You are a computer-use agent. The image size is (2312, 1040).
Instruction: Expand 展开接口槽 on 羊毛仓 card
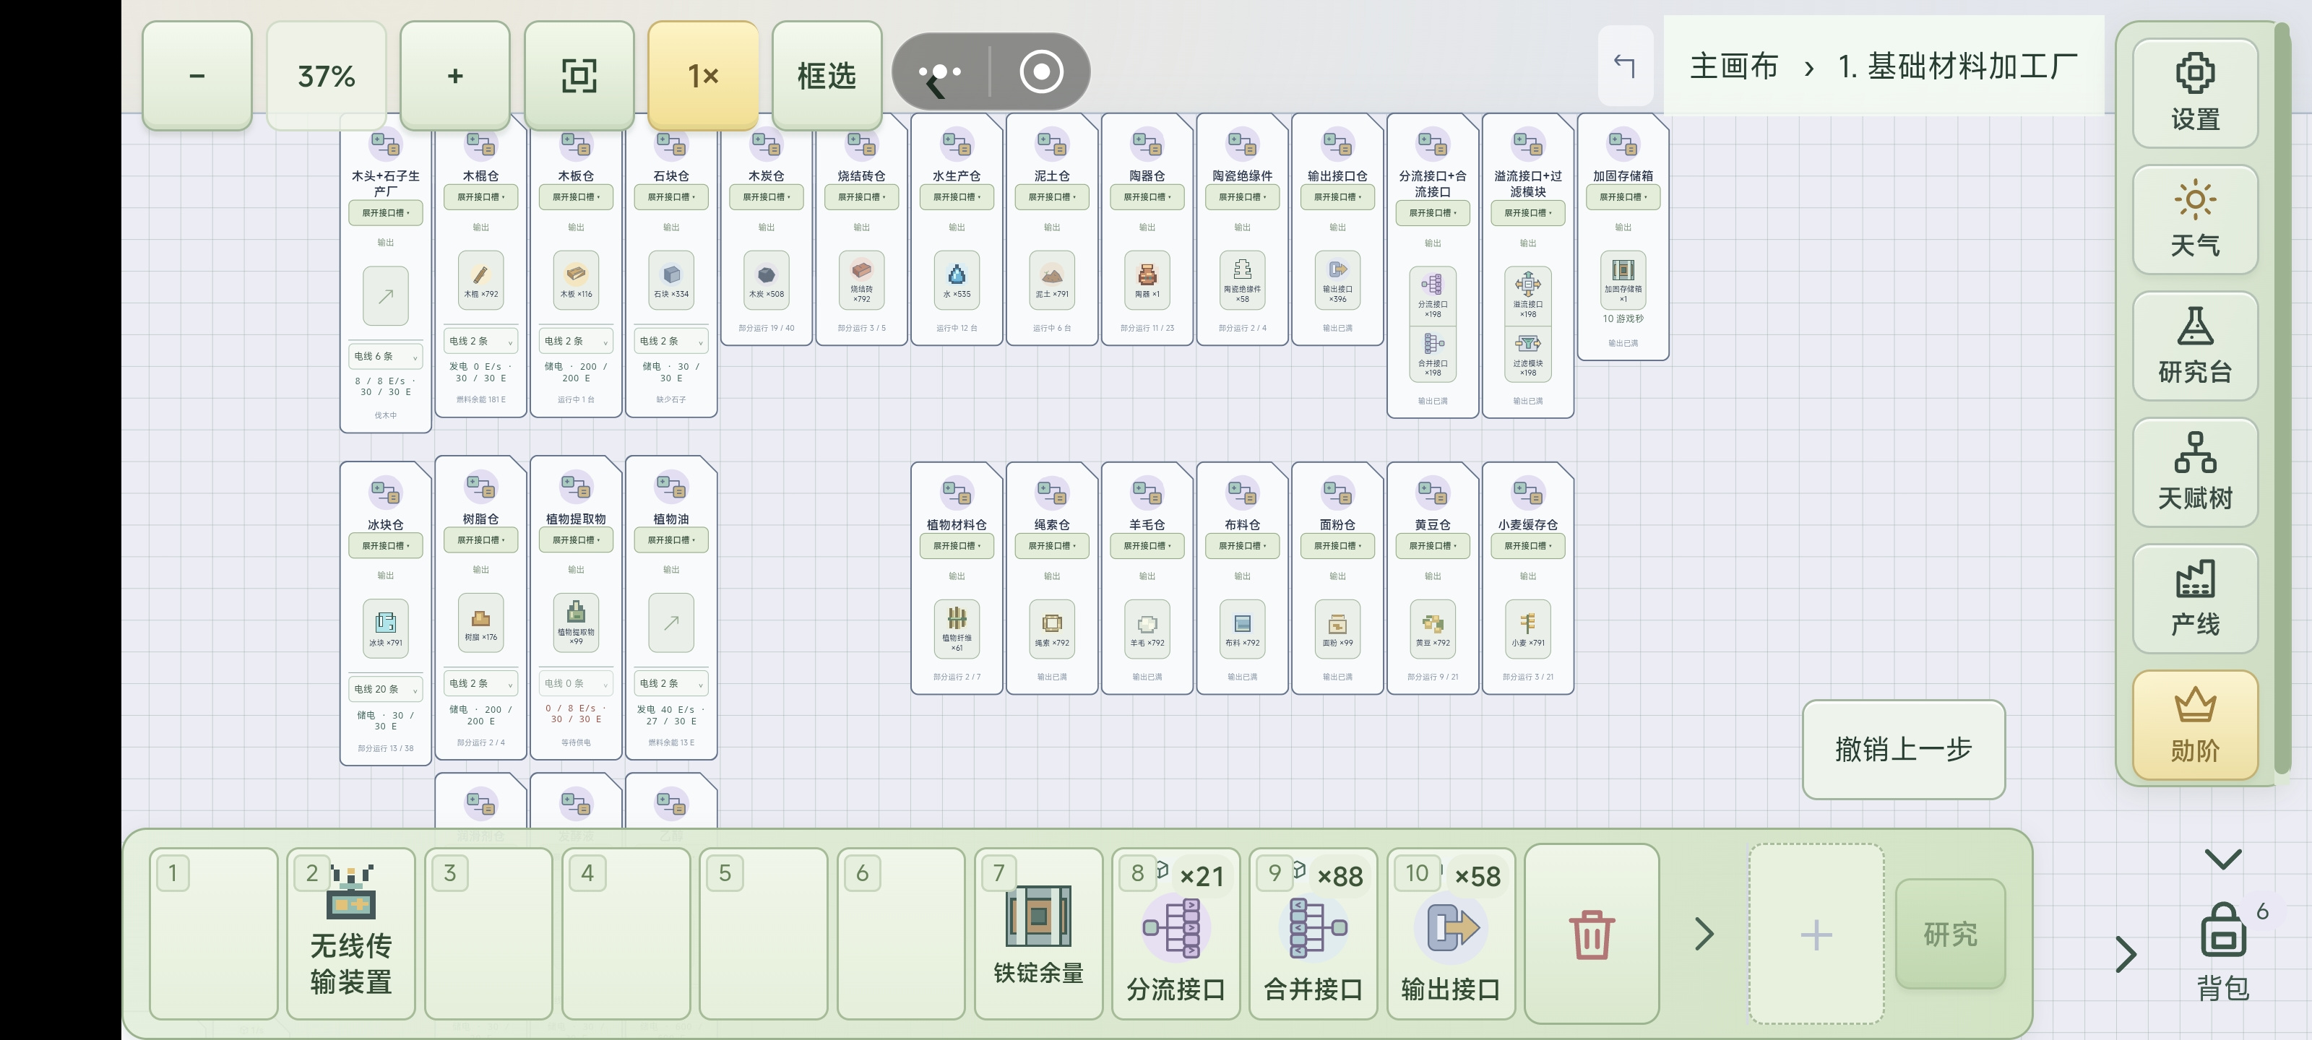pyautogui.click(x=1147, y=545)
